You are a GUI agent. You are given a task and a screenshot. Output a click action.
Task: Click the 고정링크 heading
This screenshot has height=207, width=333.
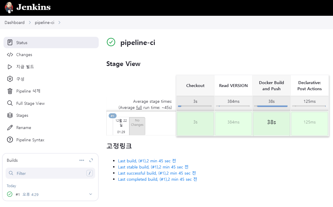[x=119, y=146]
